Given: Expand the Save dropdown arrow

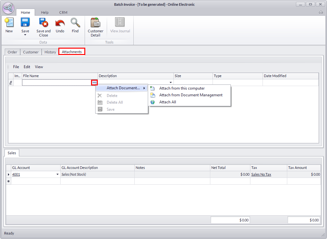Looking at the screenshot, I should point(25,35).
